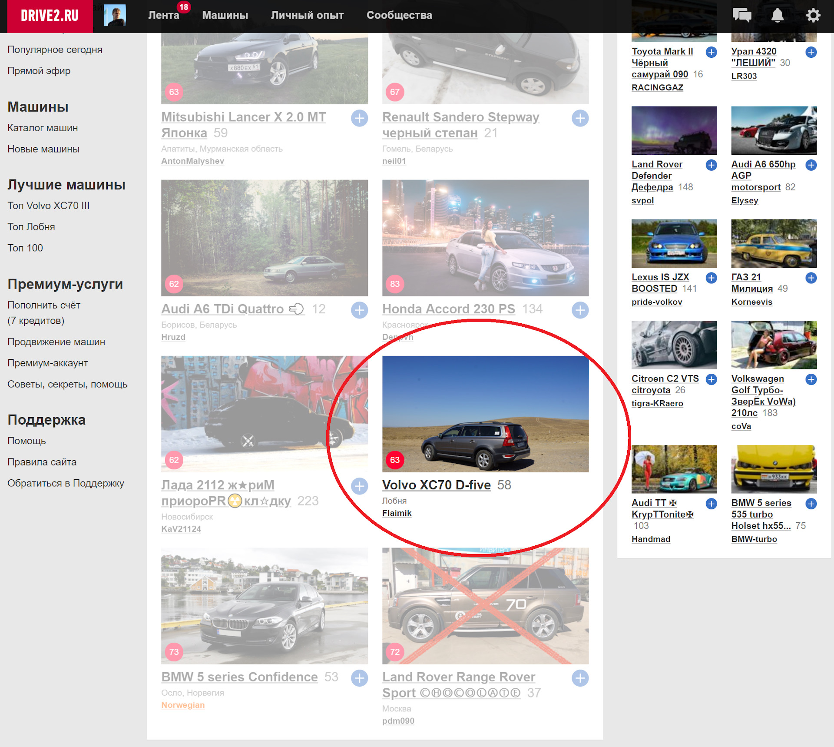Click the DRIVE2.RU logo

(50, 16)
